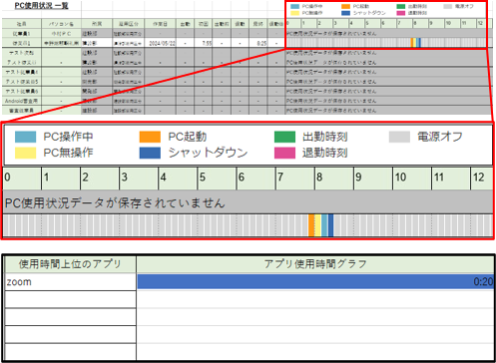Click the enlarged PC使用状況データが保存されていません row
The height and width of the screenshot is (363, 496).
[248, 202]
